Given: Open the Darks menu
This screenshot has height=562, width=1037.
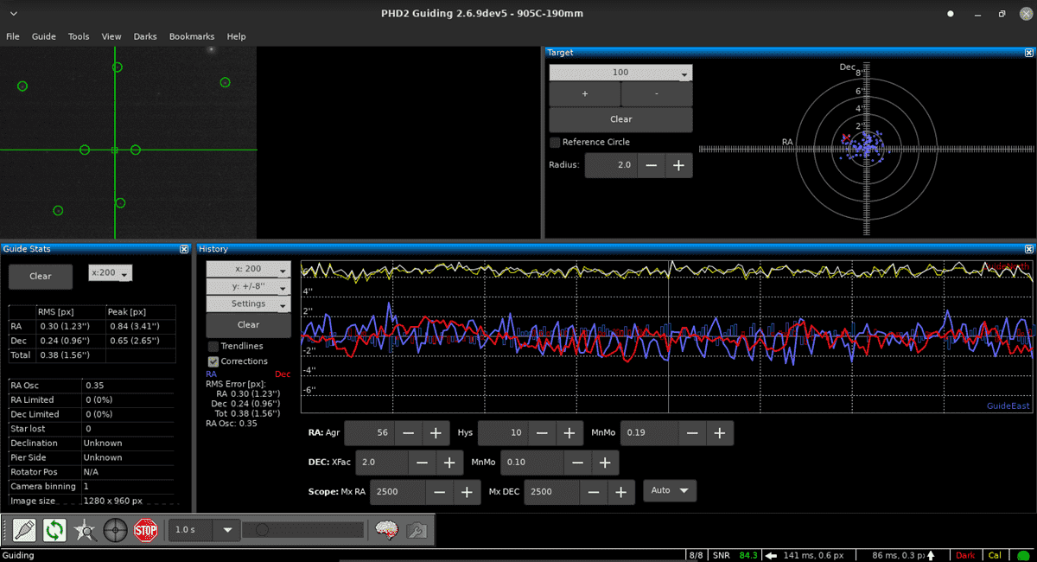Looking at the screenshot, I should pos(145,36).
